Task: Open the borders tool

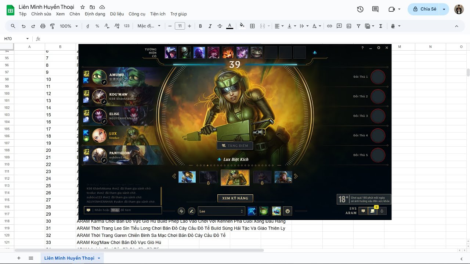Action: pos(252,26)
